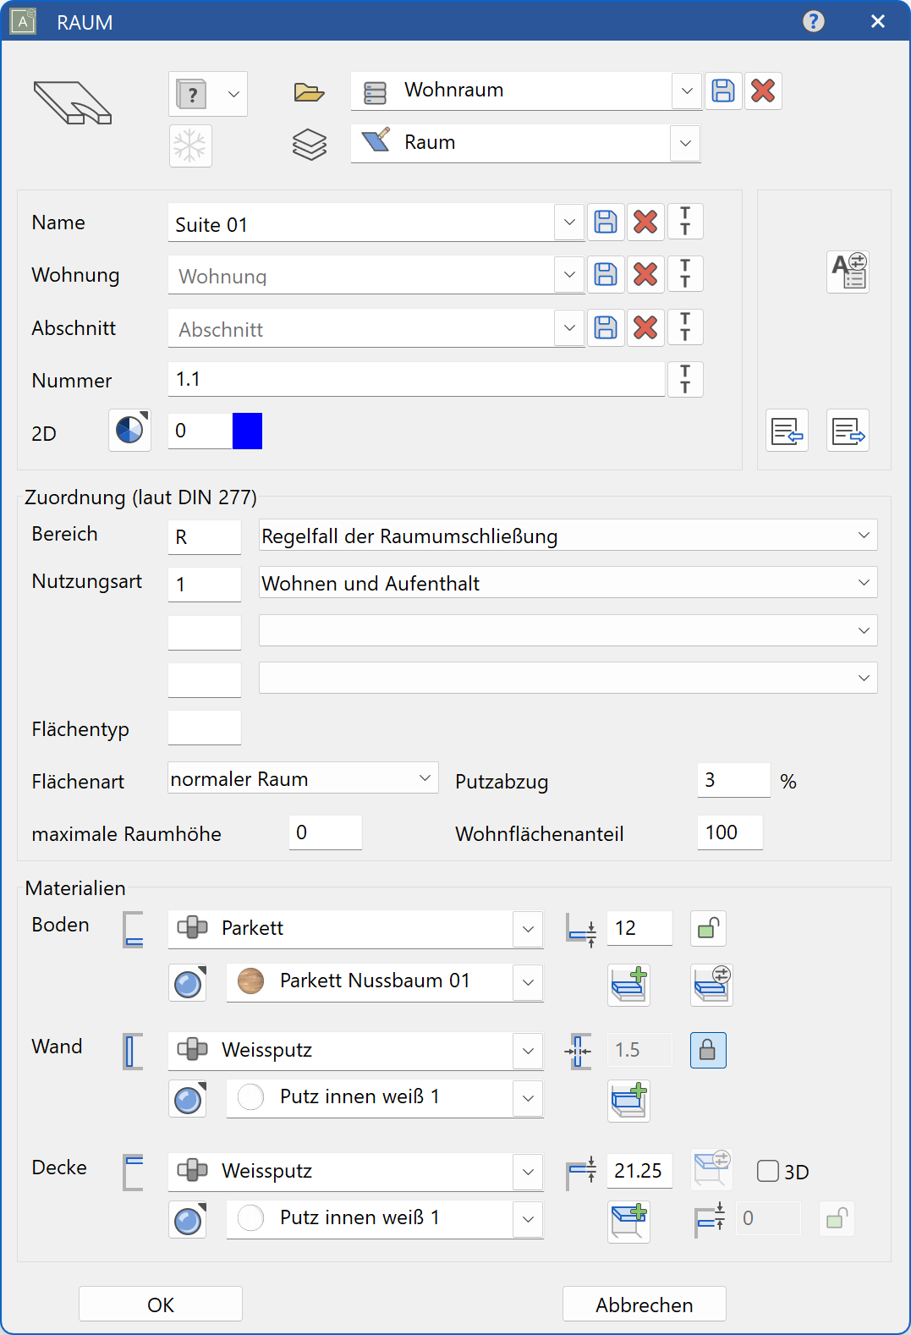The image size is (911, 1335).
Task: Save the Wohnraum template with disk icon
Action: [x=723, y=91]
